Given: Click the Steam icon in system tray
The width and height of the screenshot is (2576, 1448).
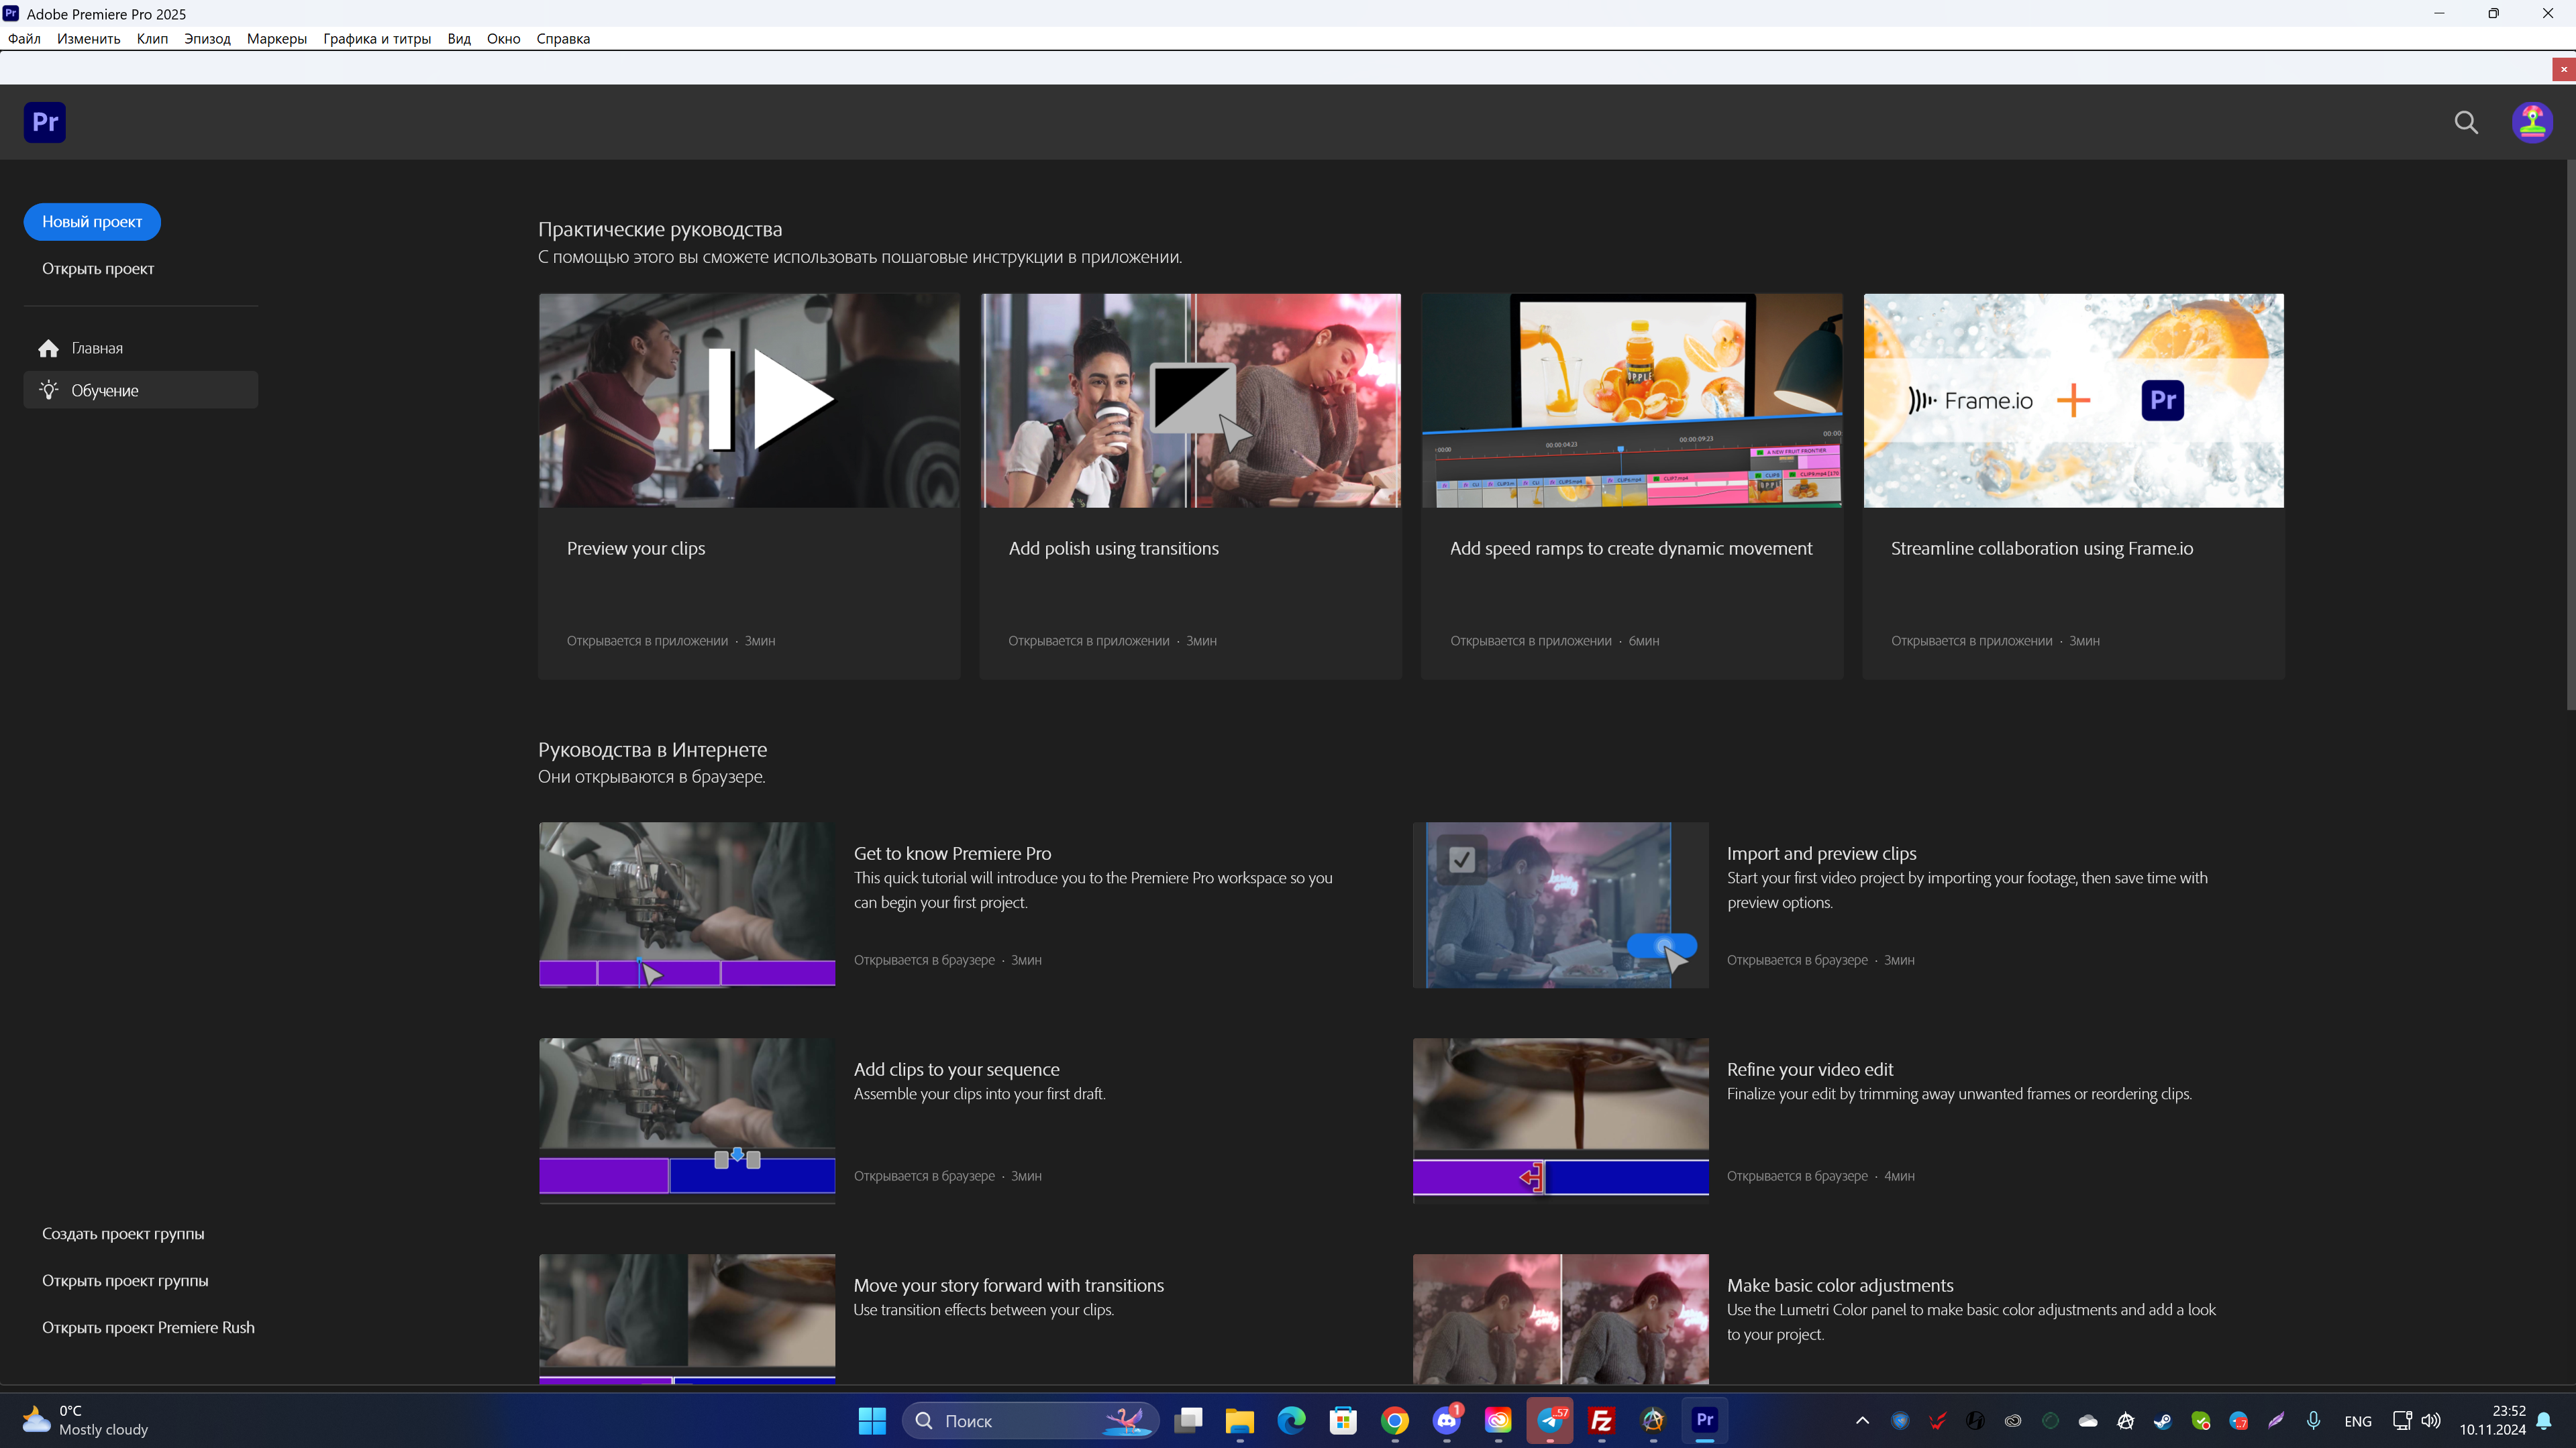Looking at the screenshot, I should pyautogui.click(x=2162, y=1420).
